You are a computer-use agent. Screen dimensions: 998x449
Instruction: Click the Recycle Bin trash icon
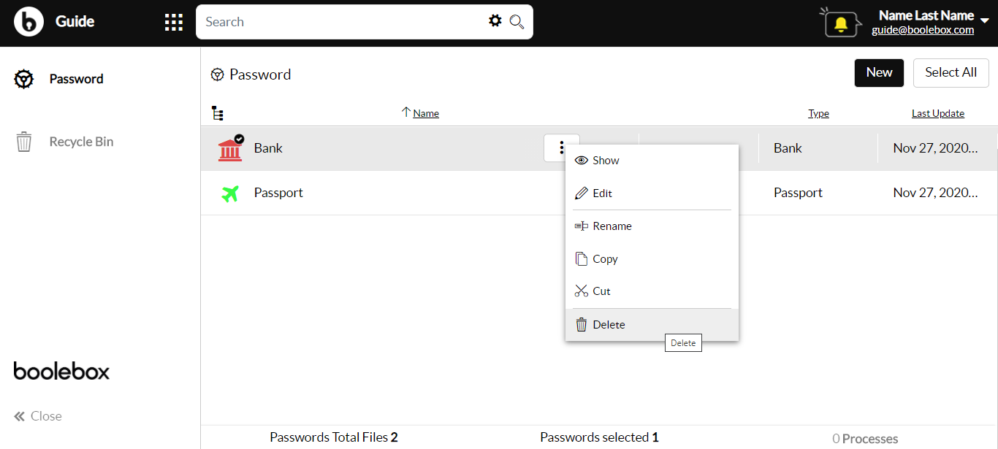click(24, 142)
